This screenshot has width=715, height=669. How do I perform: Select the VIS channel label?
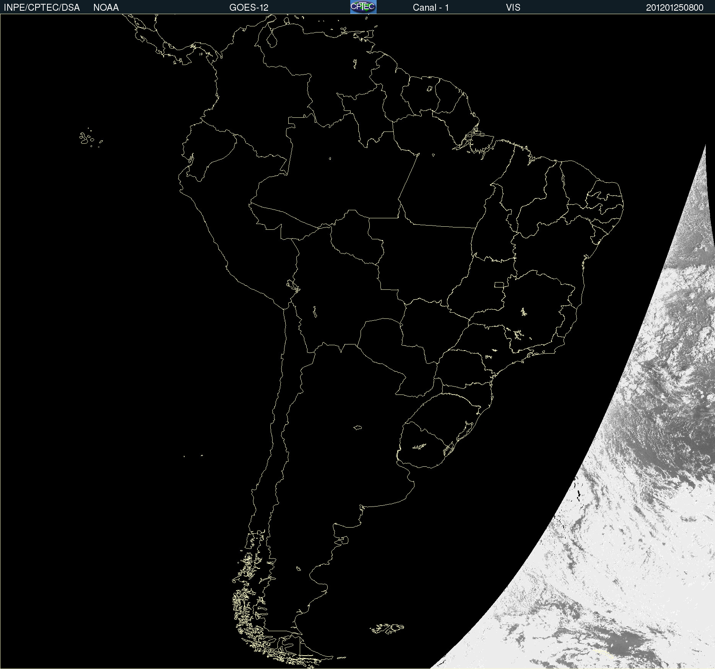513,8
